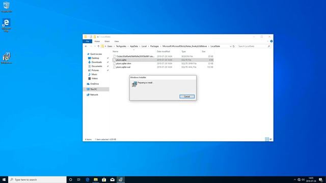
Task: Cancel the Windows Installer dialog
Action: (x=187, y=97)
